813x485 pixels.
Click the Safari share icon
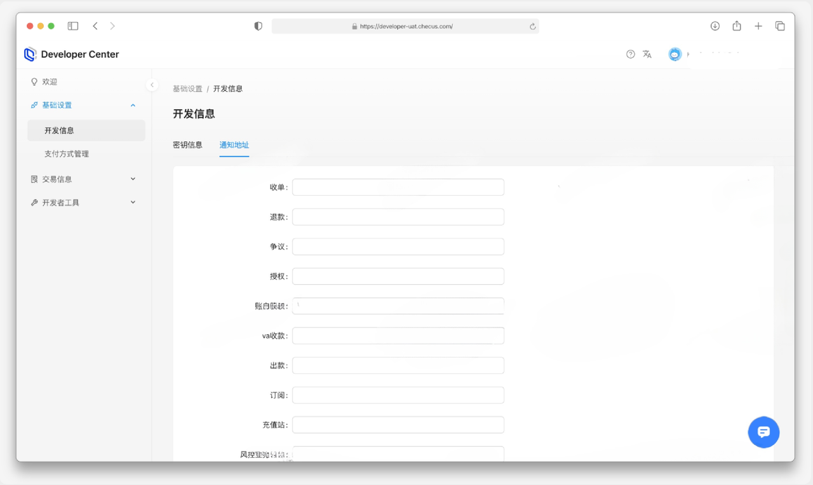tap(737, 26)
